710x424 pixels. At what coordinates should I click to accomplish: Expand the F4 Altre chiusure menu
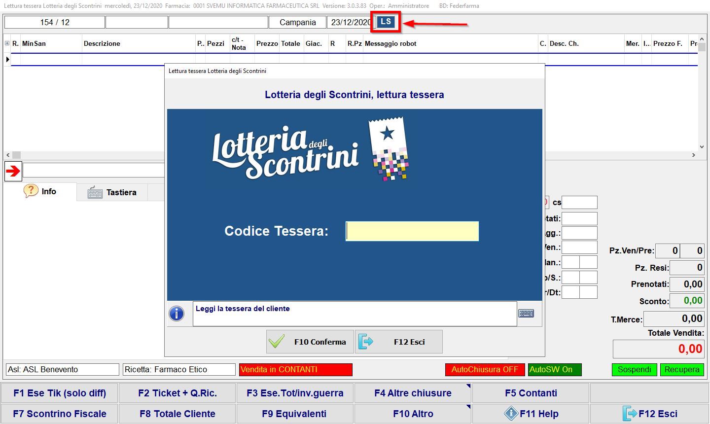point(413,393)
